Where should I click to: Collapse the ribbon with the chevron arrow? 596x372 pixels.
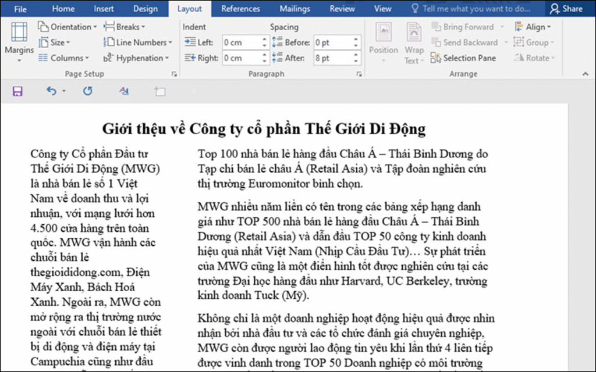click(586, 74)
